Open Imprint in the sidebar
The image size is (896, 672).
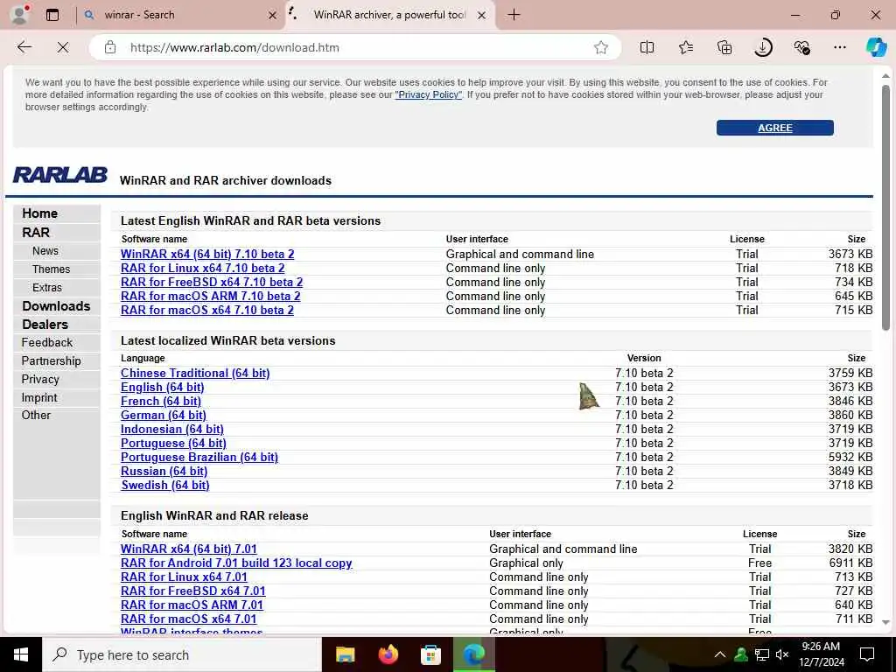(38, 398)
